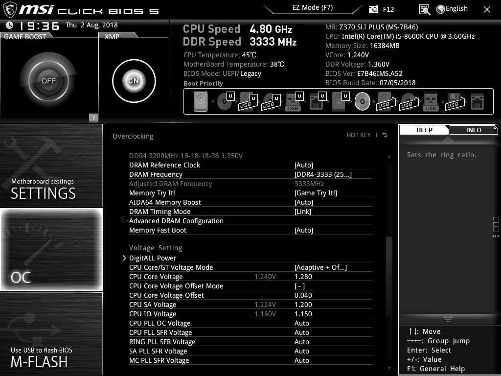Select the UEFI network boot icon

[318, 101]
